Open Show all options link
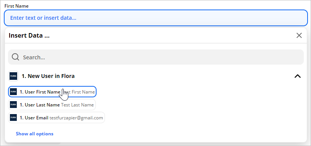Image resolution: width=311 pixels, height=146 pixels. click(x=34, y=134)
